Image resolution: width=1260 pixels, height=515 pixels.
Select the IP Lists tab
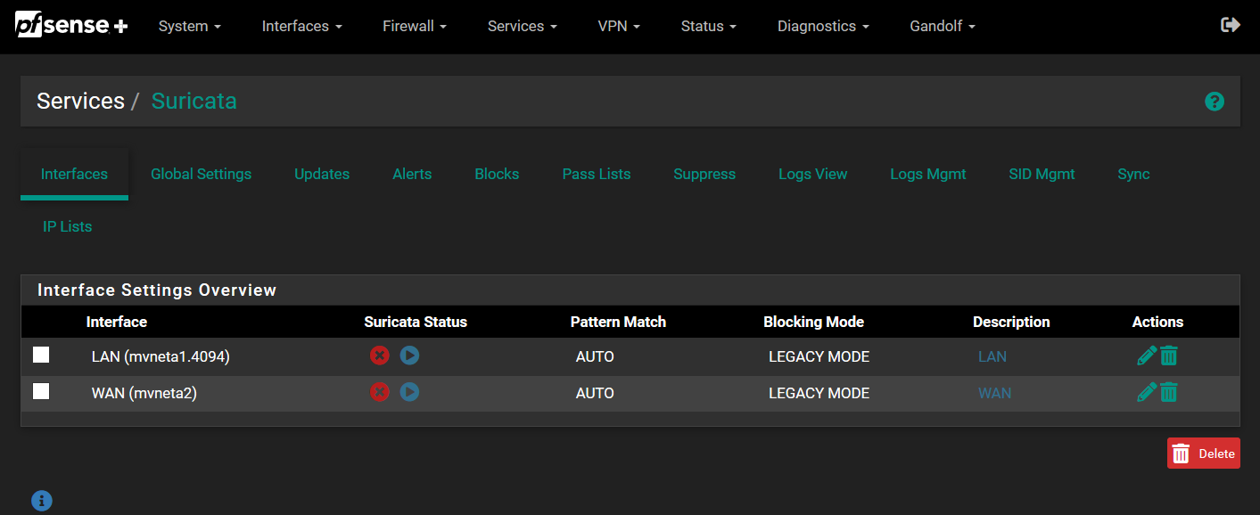[x=68, y=226]
